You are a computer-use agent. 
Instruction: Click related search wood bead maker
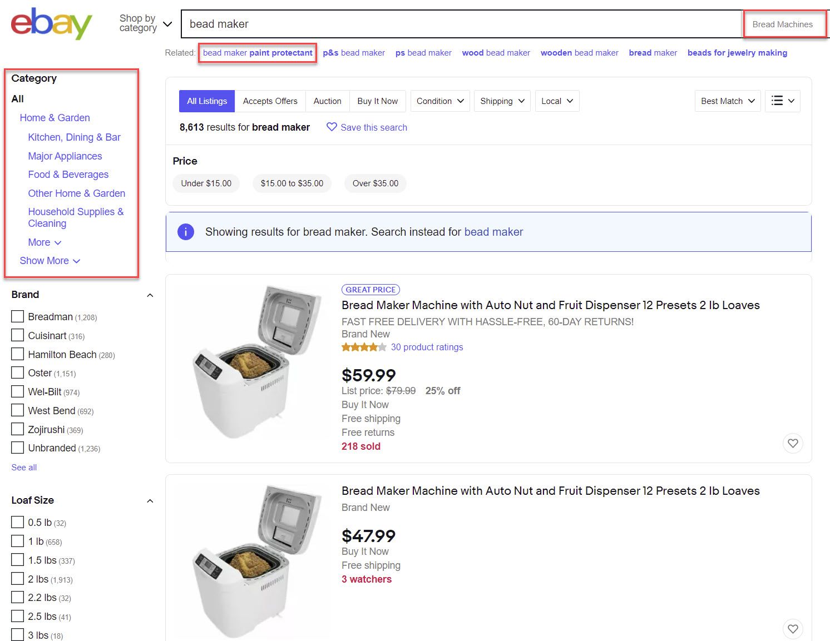point(496,53)
